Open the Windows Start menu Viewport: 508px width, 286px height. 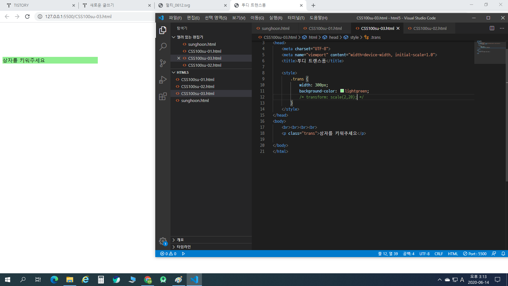click(8, 280)
